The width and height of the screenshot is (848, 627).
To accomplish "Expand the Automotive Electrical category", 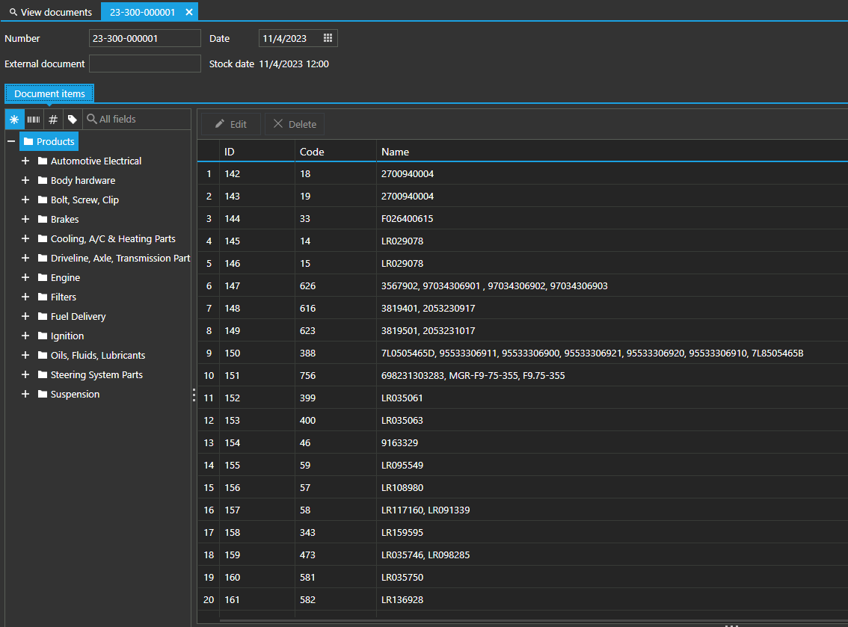I will pyautogui.click(x=25, y=161).
